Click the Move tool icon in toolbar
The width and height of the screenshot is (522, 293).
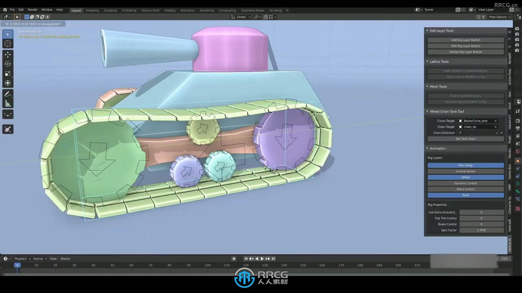[8, 54]
